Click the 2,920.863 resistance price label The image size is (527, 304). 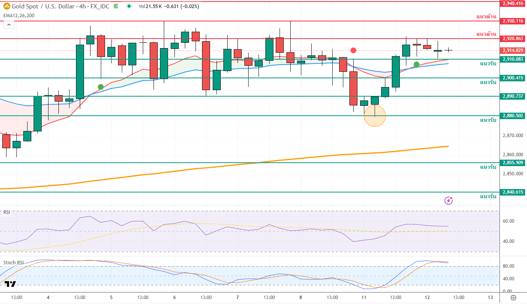click(513, 39)
